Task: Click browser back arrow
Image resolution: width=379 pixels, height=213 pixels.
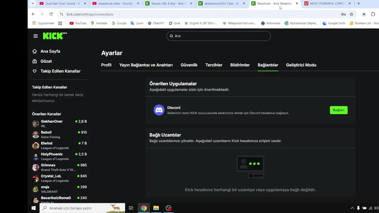Action: (x=33, y=14)
